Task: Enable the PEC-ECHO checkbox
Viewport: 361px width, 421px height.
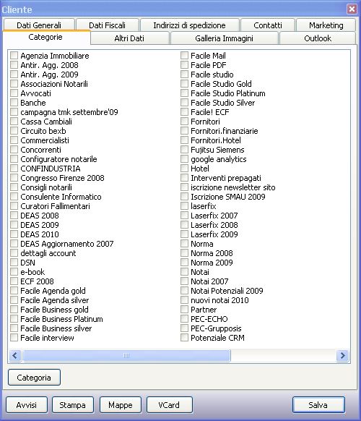Action: [184, 319]
